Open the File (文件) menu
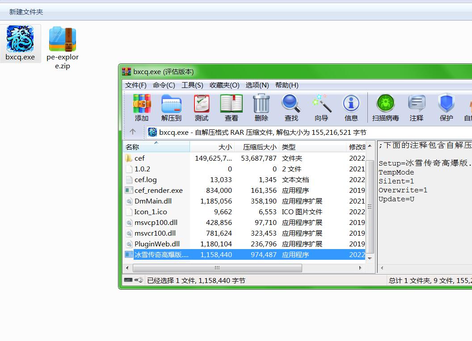 136,85
